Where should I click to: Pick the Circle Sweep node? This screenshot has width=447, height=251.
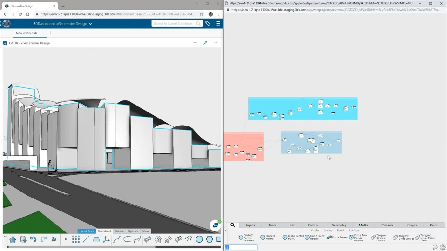point(338,237)
